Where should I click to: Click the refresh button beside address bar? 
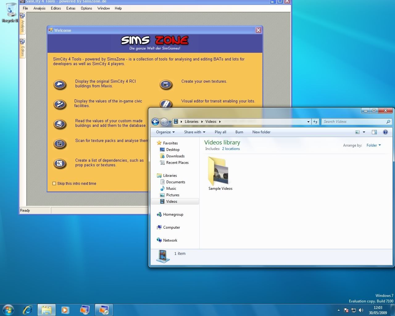coord(315,122)
